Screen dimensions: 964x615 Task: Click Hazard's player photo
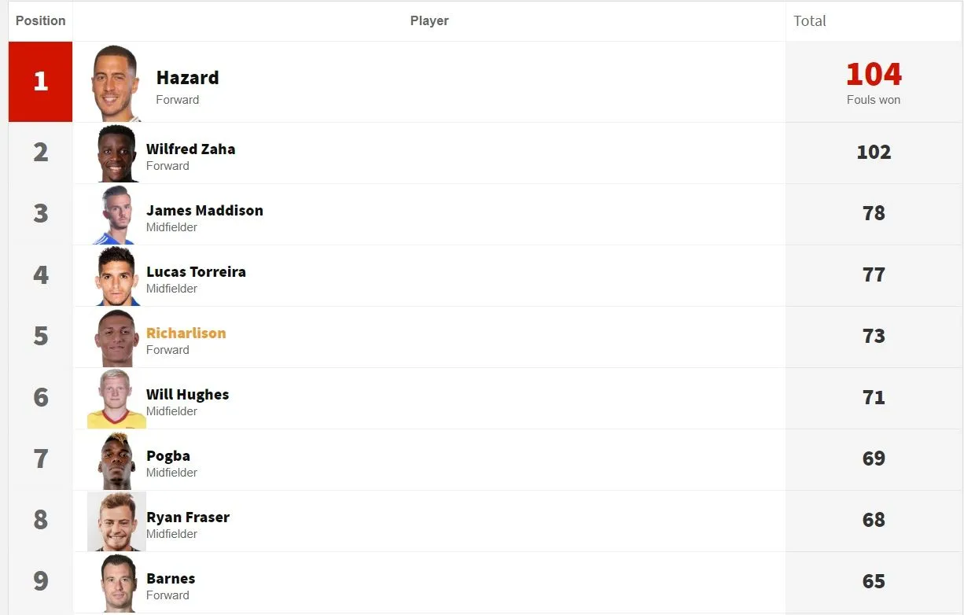[116, 83]
